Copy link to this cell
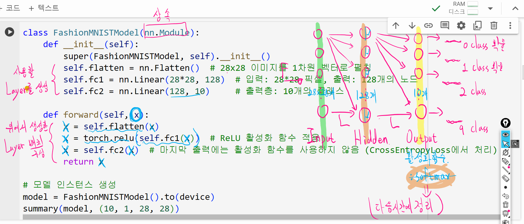The width and height of the screenshot is (524, 224). 428,26
